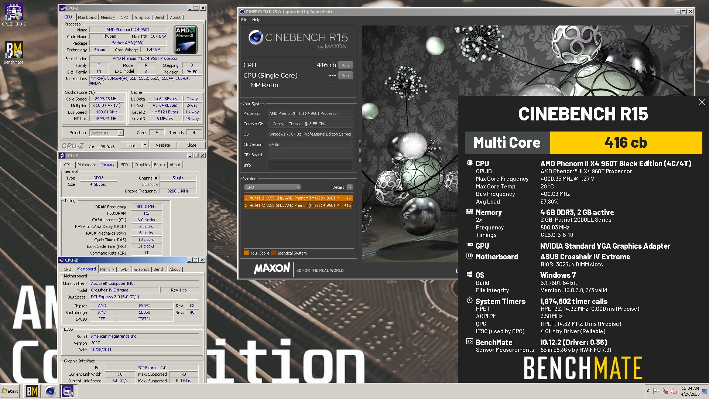Click the title bar icon of top CPU-Z window
This screenshot has height=399, width=709.
pos(62,8)
